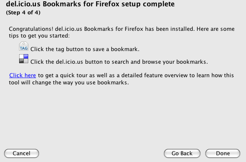Click the tool will change bookmarks line
The height and width of the screenshot is (162, 246).
coord(69,83)
